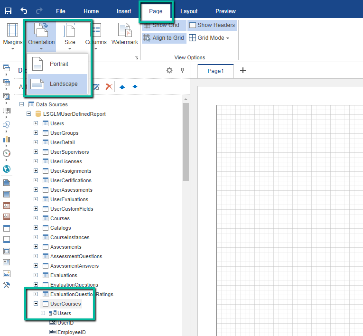
Task: Open the page setup dialog launcher
Action: (x=136, y=57)
